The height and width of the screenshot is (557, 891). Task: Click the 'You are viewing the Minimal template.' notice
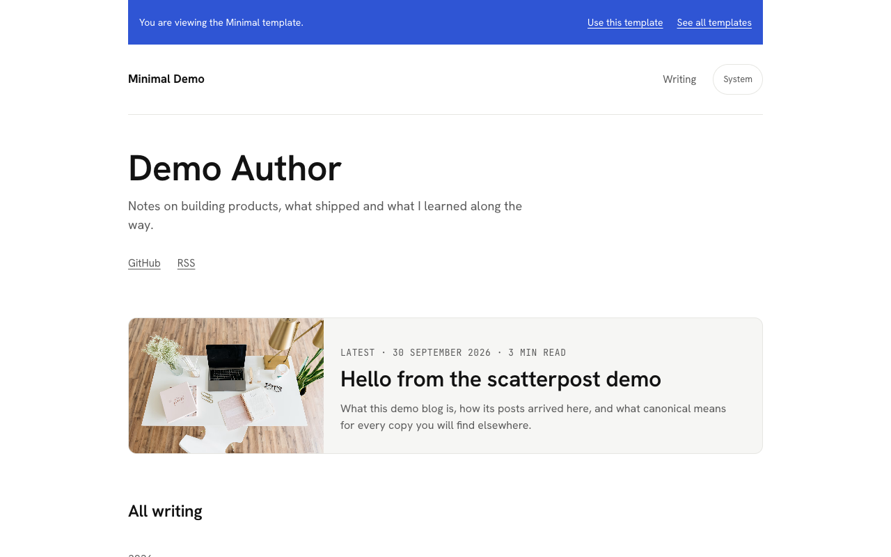click(x=221, y=22)
